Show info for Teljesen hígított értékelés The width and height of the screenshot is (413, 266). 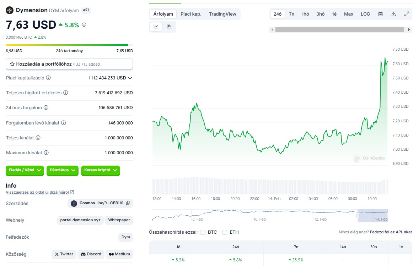click(x=66, y=93)
